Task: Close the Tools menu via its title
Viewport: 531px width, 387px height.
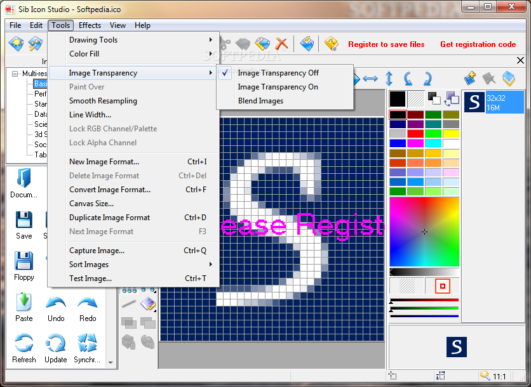Action: click(60, 25)
